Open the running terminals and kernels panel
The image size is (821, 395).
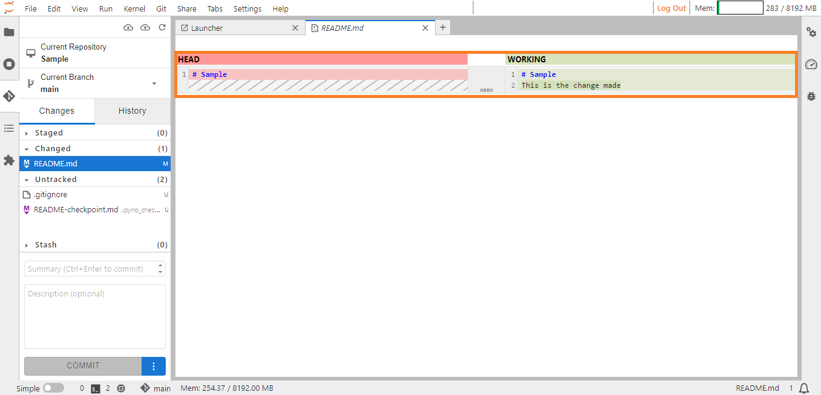tap(9, 64)
